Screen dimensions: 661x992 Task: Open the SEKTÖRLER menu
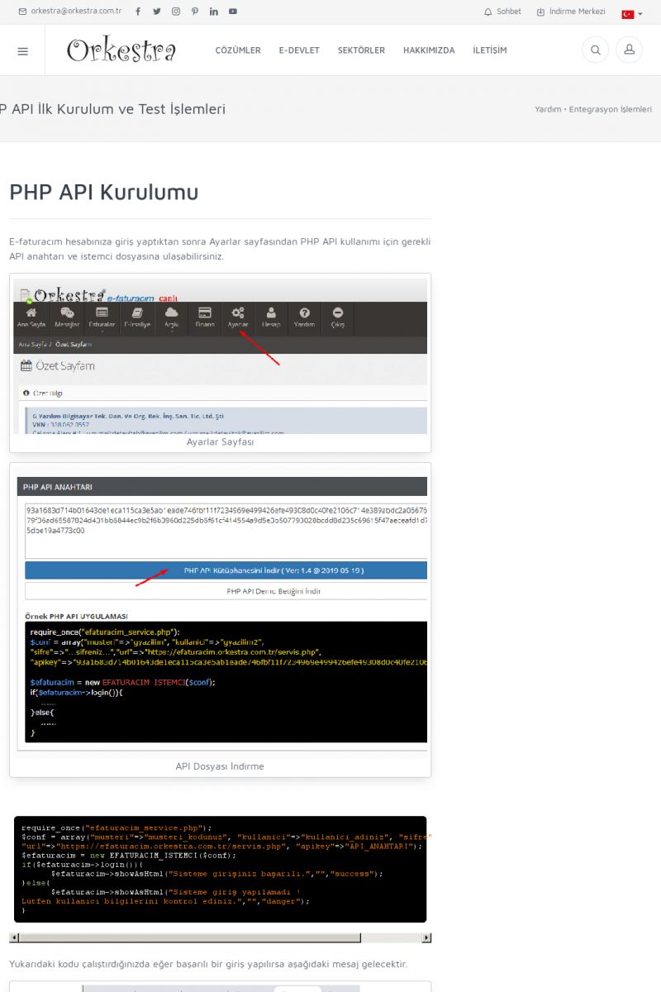click(x=361, y=50)
